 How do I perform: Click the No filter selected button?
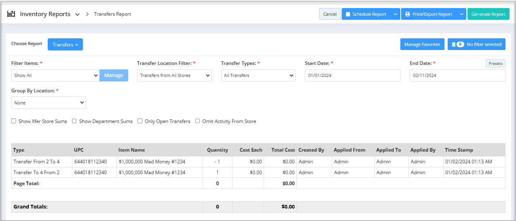click(476, 44)
